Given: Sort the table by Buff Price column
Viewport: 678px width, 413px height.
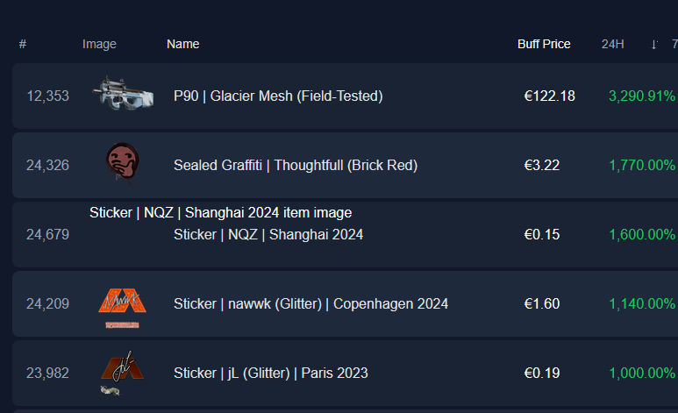Looking at the screenshot, I should [544, 44].
